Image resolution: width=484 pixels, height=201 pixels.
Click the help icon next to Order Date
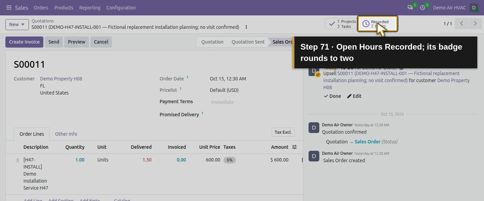point(188,78)
